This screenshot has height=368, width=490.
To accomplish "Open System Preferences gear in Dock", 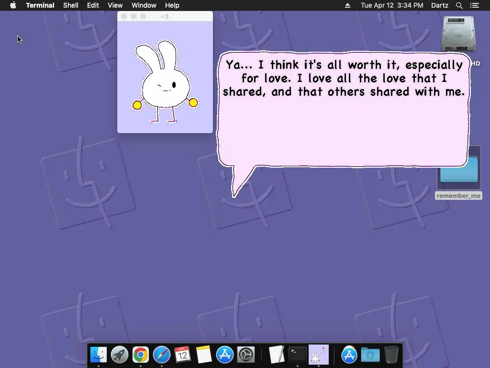I will [x=246, y=355].
